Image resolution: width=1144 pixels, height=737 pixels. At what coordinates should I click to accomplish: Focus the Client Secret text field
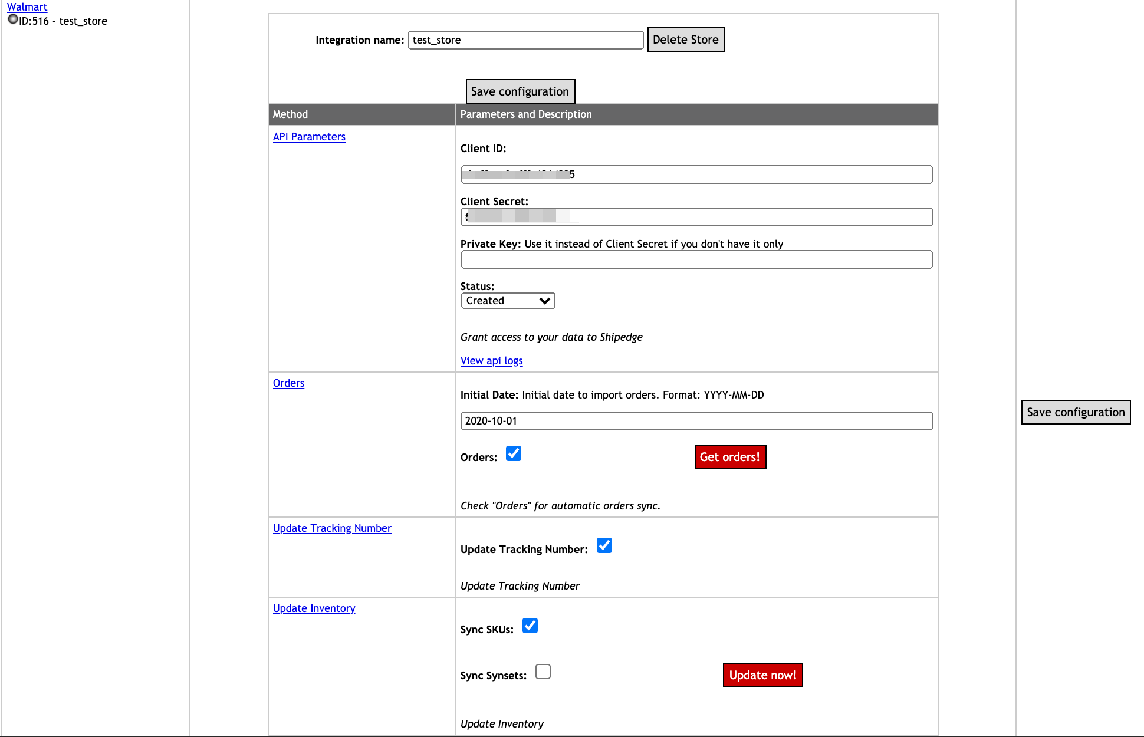[x=696, y=217]
